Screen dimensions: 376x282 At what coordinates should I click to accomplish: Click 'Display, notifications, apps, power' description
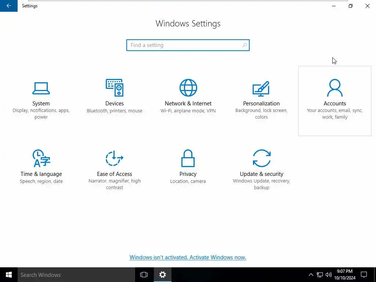point(41,114)
